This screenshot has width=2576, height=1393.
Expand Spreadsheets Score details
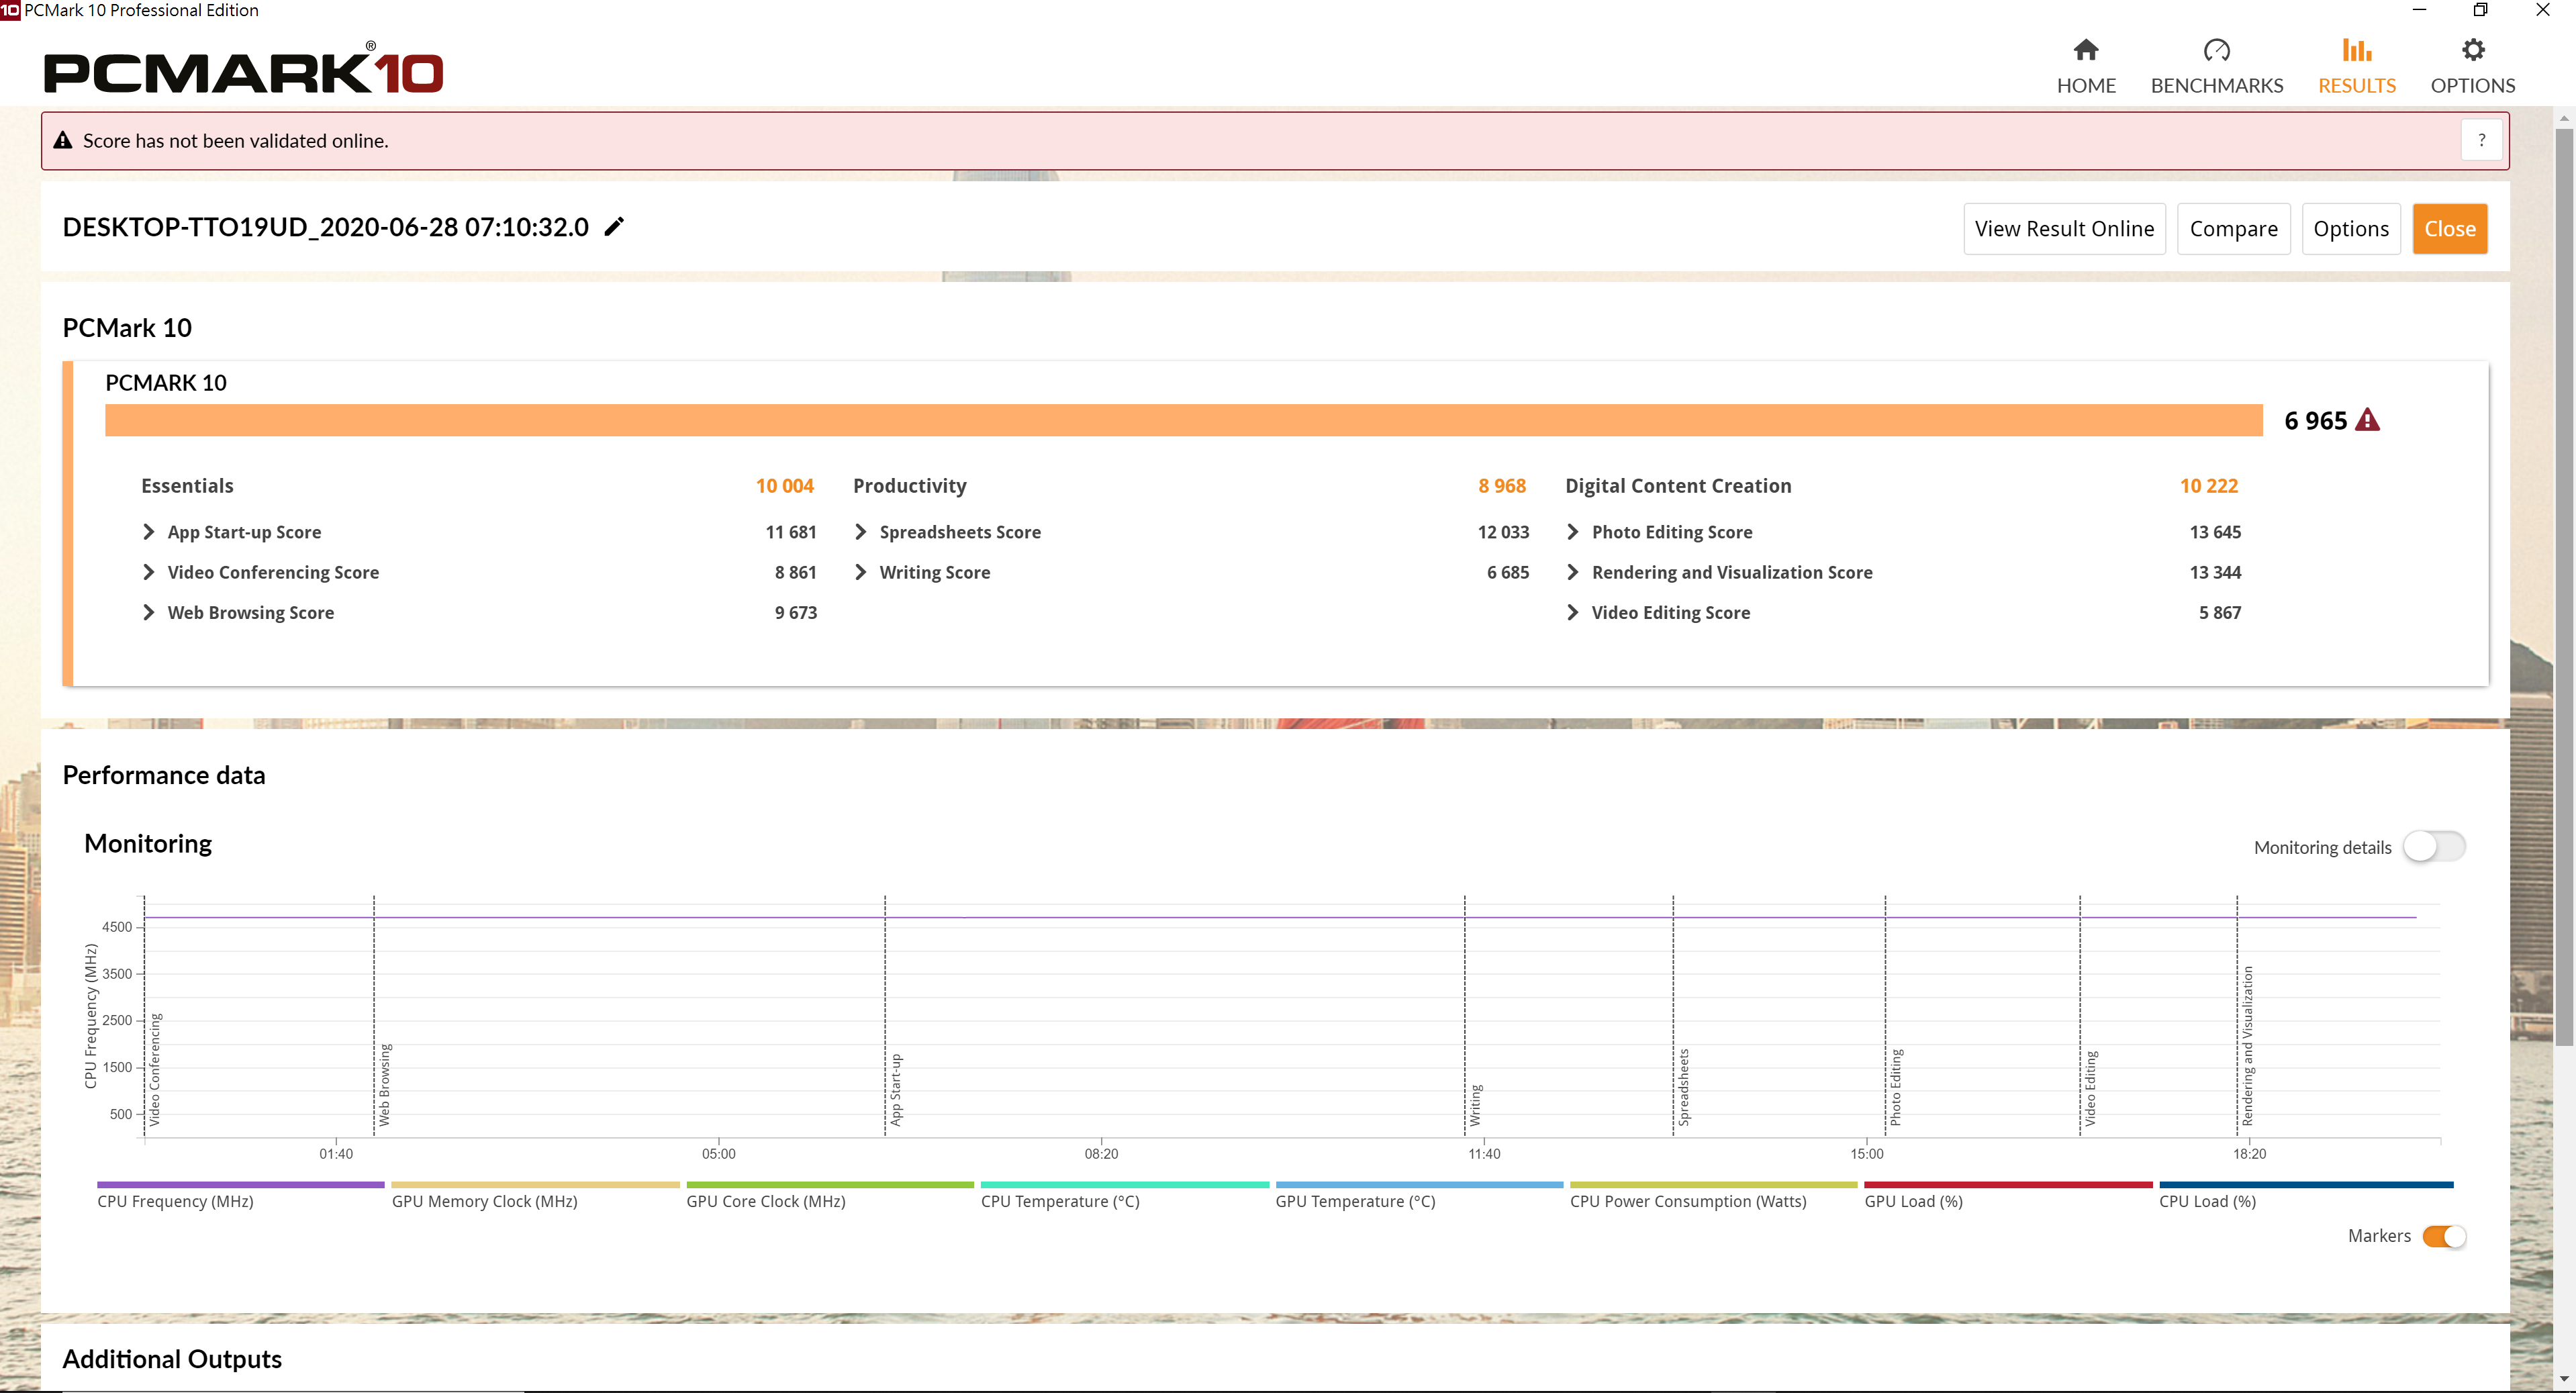(x=861, y=532)
